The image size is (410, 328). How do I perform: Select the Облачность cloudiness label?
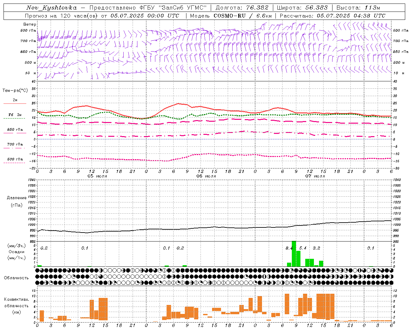16,278
